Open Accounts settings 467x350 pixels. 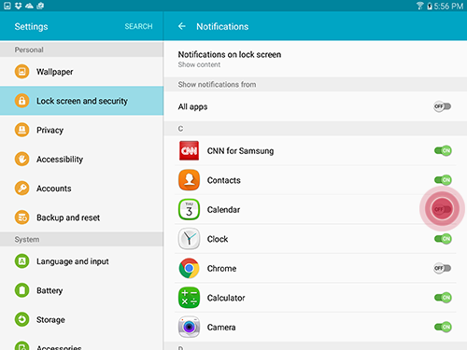point(81,189)
